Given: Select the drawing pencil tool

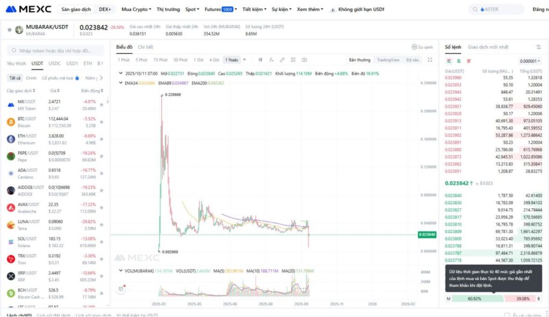Looking at the screenshot, I should tap(283, 60).
